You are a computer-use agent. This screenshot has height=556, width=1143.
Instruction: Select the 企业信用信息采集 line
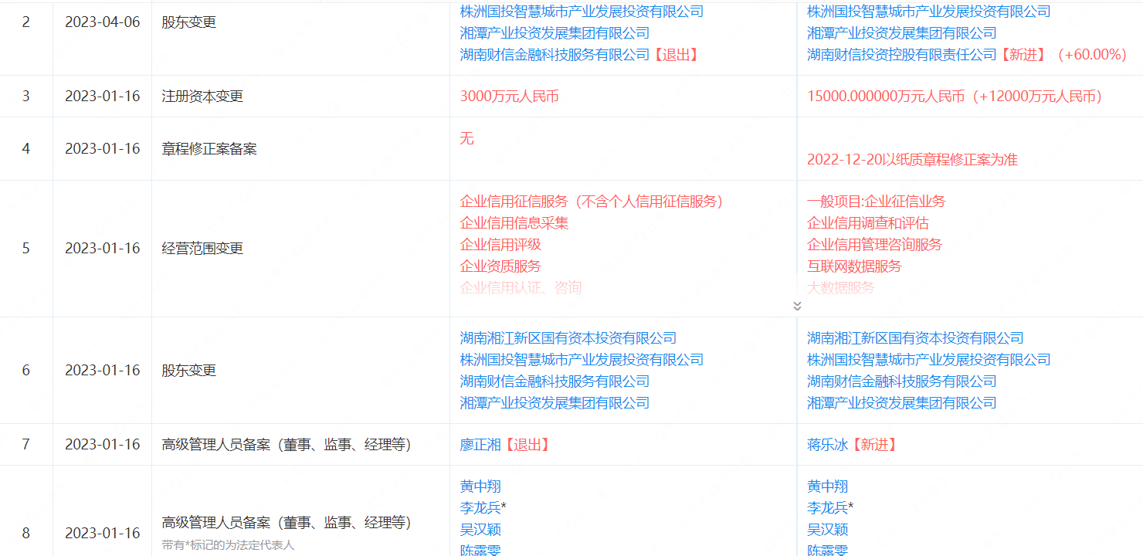point(514,223)
